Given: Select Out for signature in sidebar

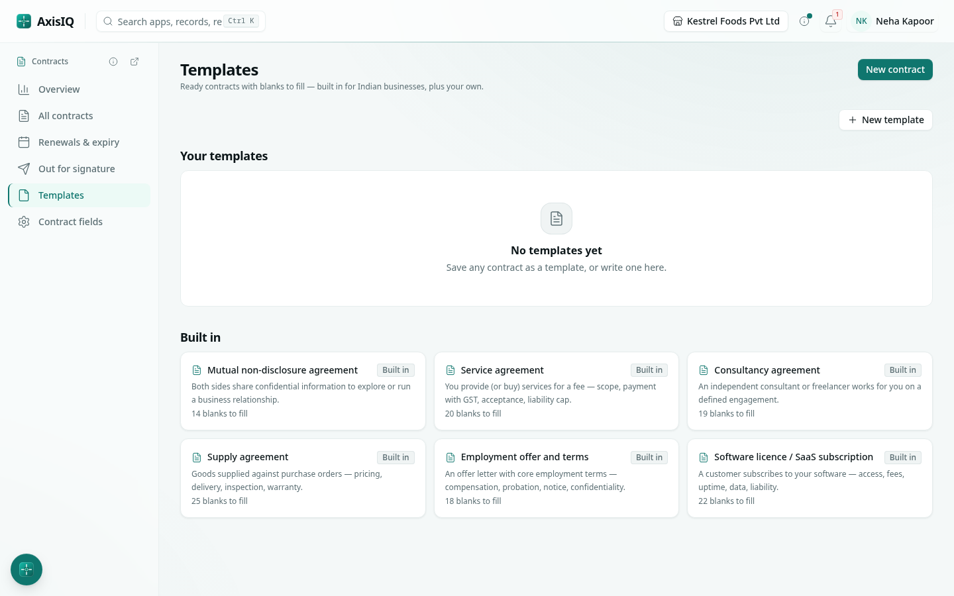Looking at the screenshot, I should 79,169.
